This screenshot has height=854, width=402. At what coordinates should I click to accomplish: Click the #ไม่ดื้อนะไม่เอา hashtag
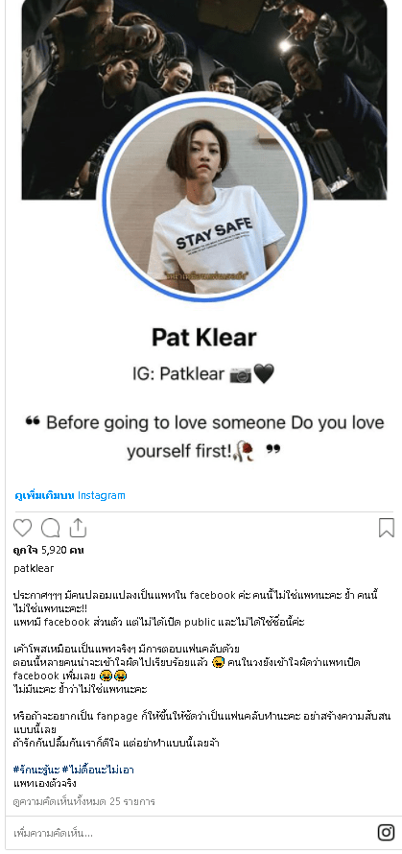pos(98,770)
